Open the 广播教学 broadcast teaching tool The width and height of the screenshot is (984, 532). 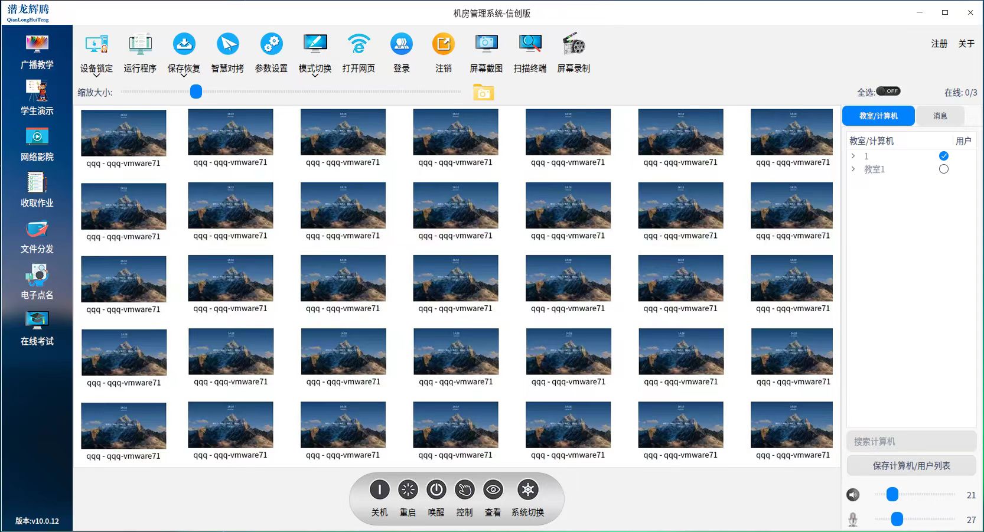37,52
